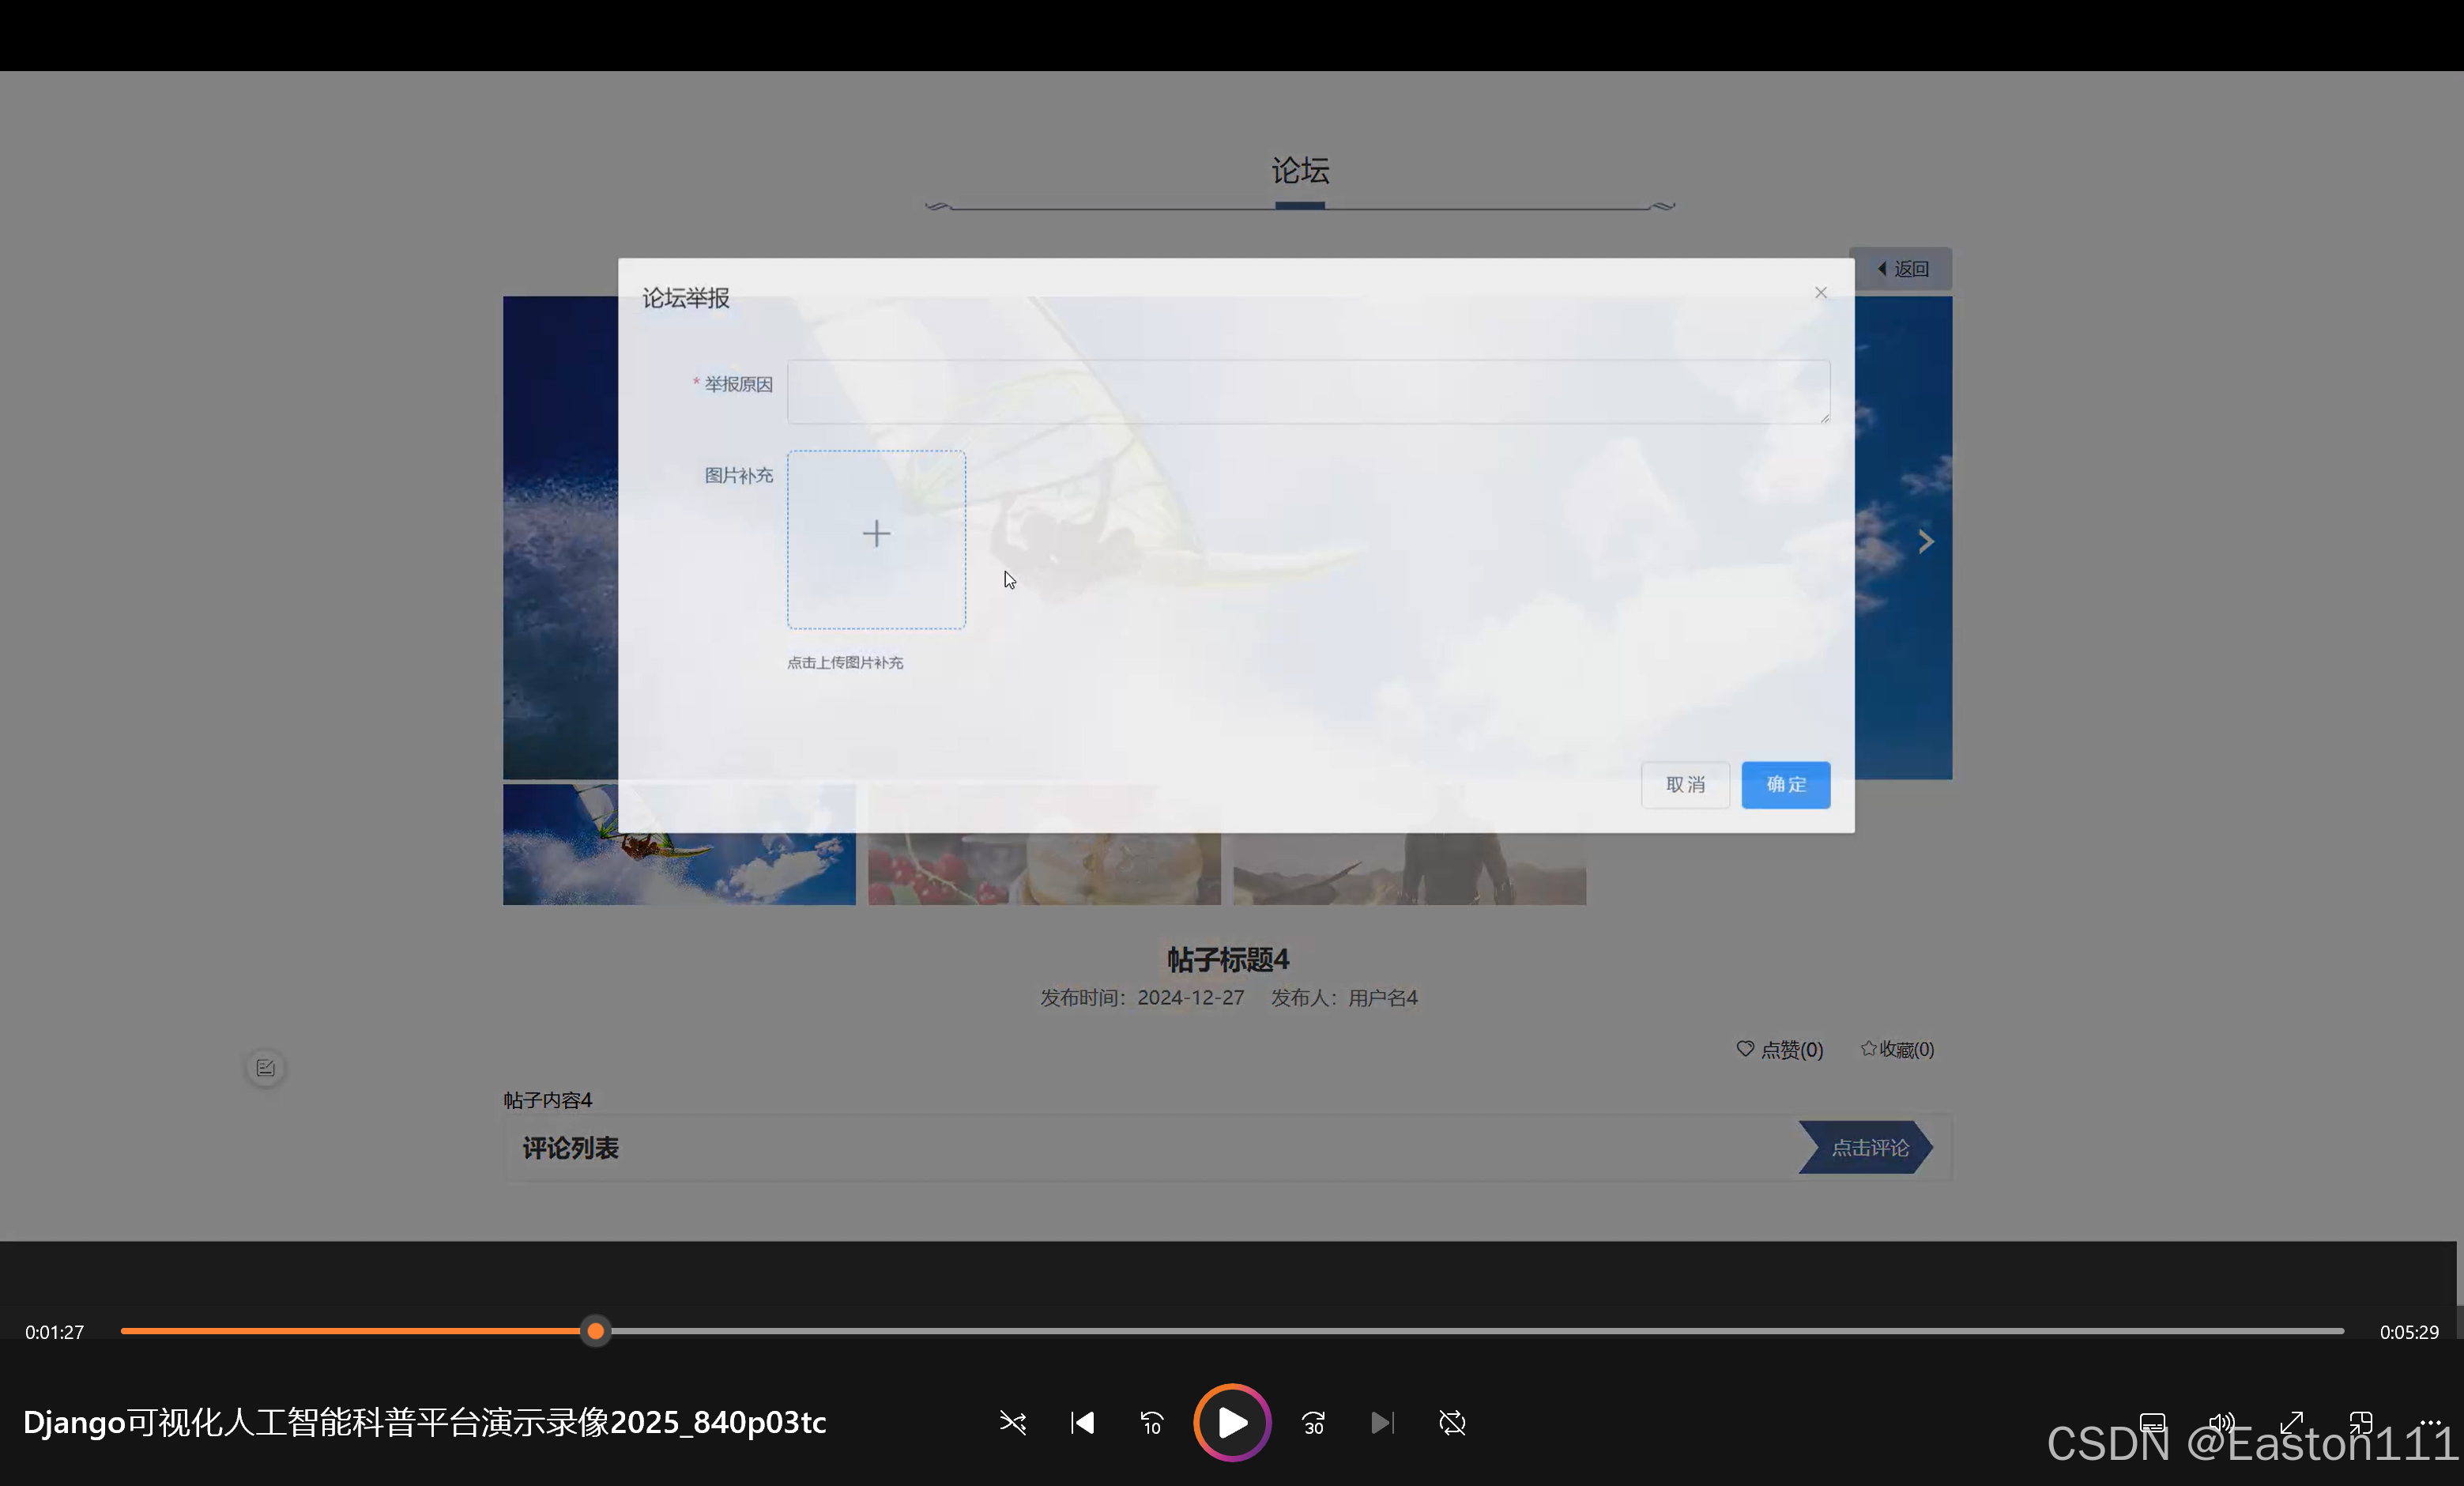Toggle shuffle playback icon
2464x1486 pixels.
(x=1012, y=1422)
